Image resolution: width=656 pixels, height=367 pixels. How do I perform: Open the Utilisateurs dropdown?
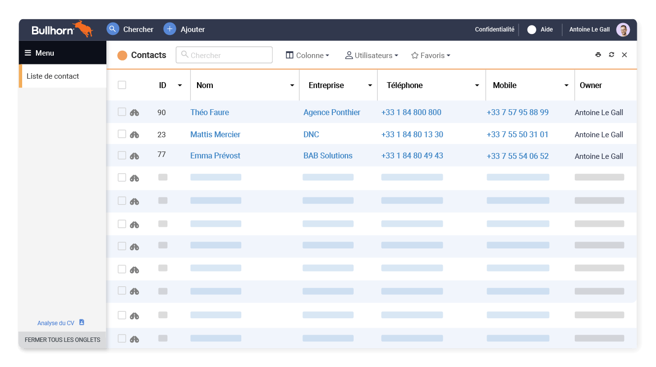pos(371,56)
